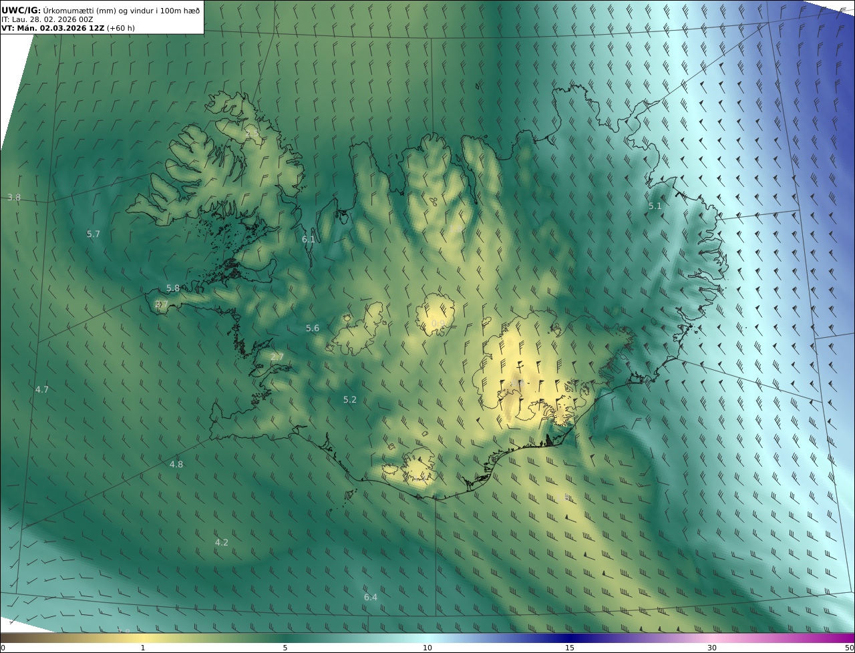855x653 pixels.
Task: Click the '4.7' value label on the map
Action: tap(42, 389)
